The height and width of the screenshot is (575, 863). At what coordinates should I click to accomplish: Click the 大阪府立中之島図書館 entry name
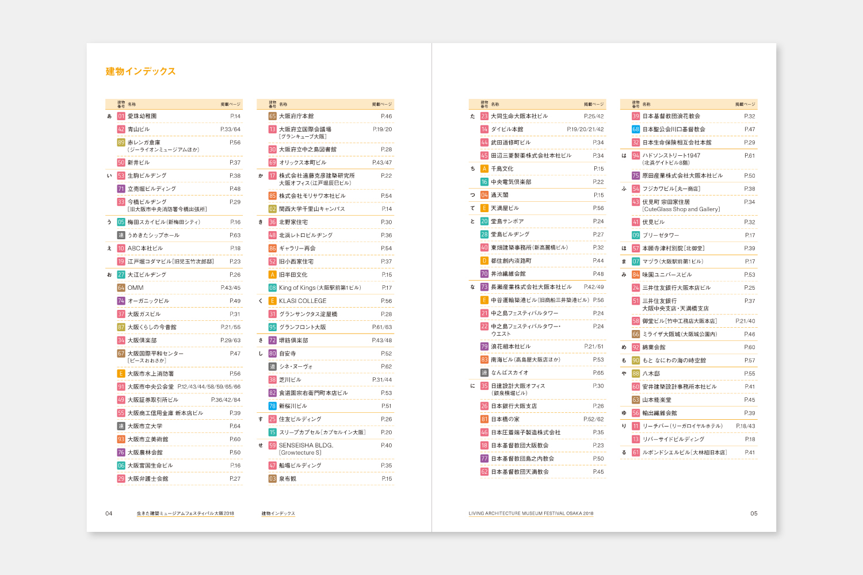pyautogui.click(x=308, y=149)
